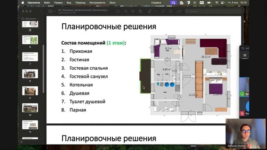The image size is (267, 150).
Task: Click the green screen-share badge on participant tile
Action: click(x=242, y=94)
